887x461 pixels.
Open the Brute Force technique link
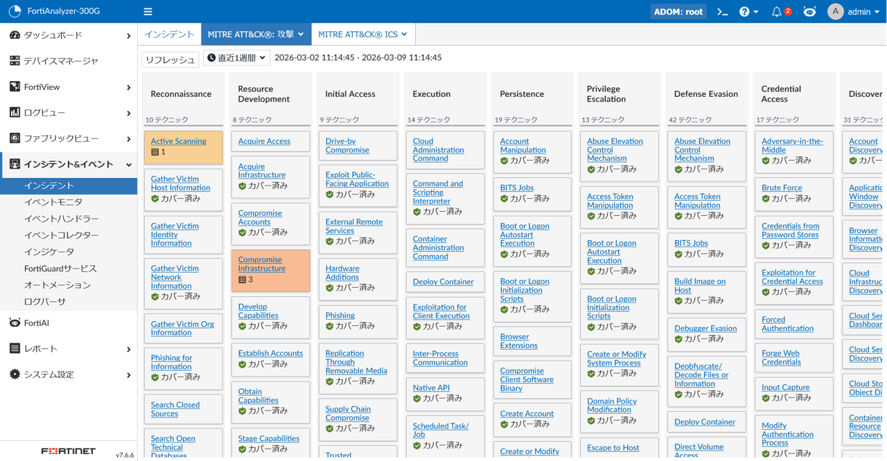click(x=782, y=188)
